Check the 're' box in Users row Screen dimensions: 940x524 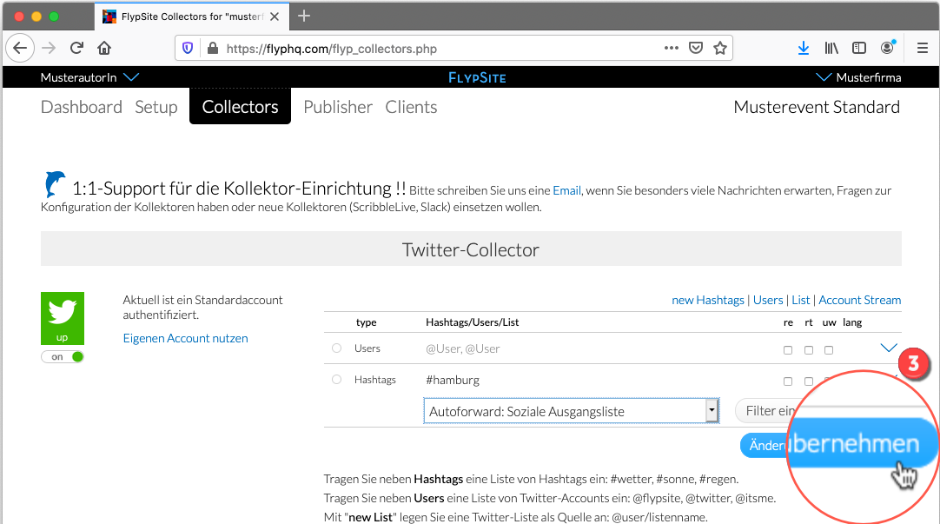tap(788, 350)
